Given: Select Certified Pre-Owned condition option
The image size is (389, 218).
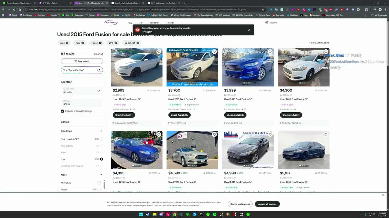Looking at the screenshot, I should 102,166.
